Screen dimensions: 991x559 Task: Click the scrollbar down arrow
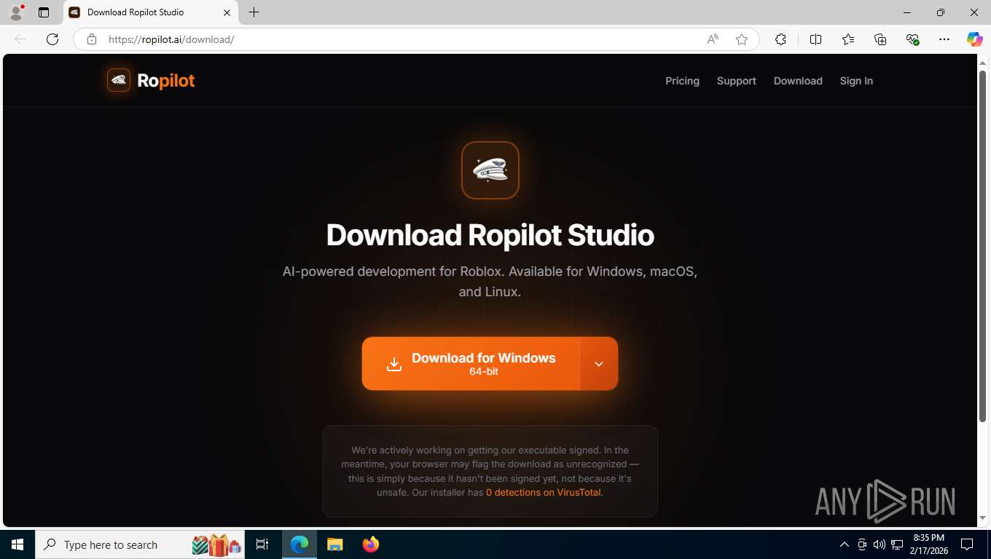coord(982,518)
